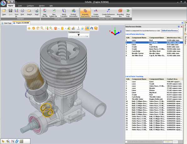Click the distance value stepper field
This screenshot has width=187, height=144.
coord(168,142)
